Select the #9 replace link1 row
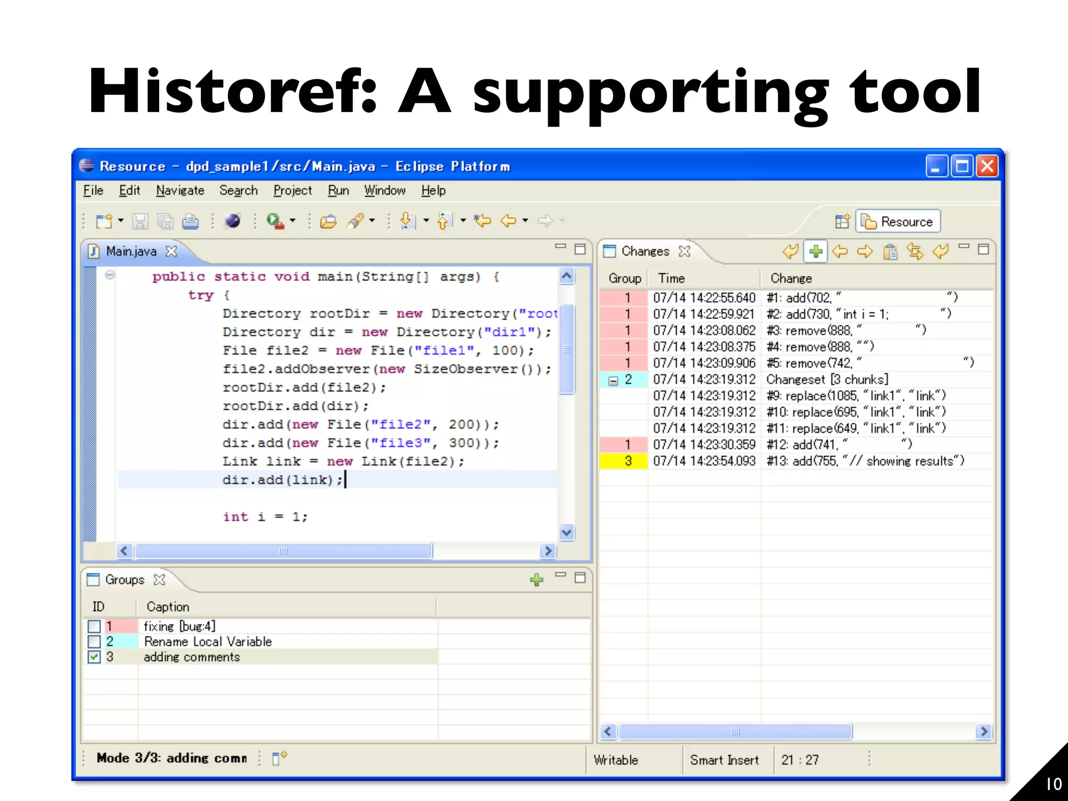Viewport: 1068px width, 801px height. click(x=796, y=396)
